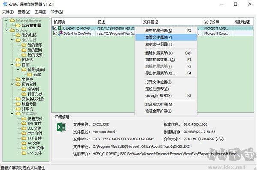This screenshot has height=170, width=257.
Task: Click the TXT 文件 folder icon
Action: [x=24, y=138]
